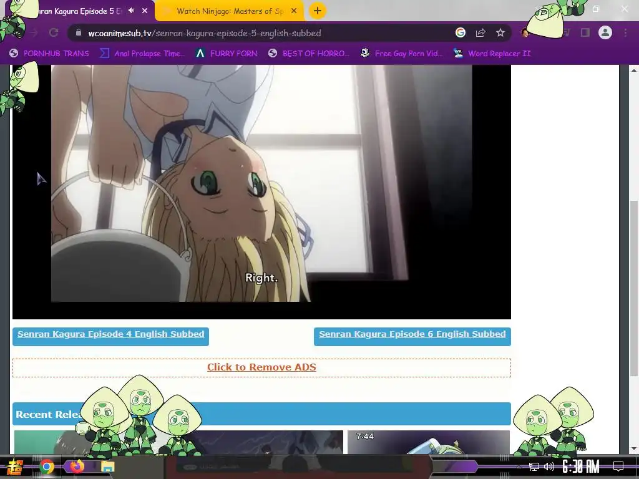Open the Windows Start button

pos(15,467)
